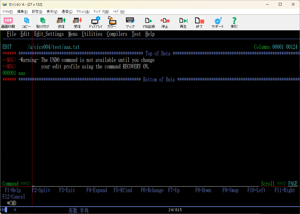300x214 pixels.
Task: Open the 設定(S) menu
Action: tap(37, 12)
